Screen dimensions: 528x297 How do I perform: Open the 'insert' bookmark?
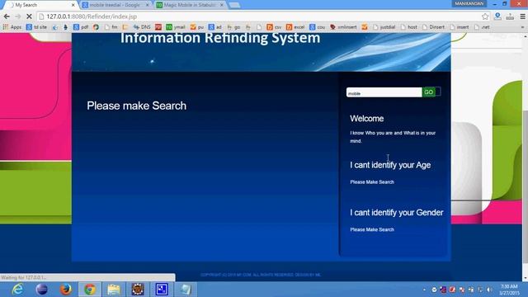click(x=460, y=27)
